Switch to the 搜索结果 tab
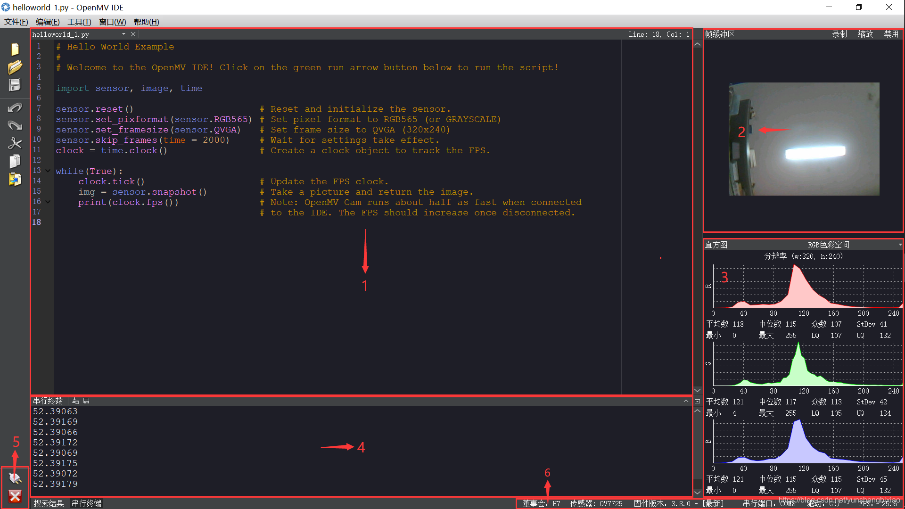Image resolution: width=905 pixels, height=509 pixels. [x=49, y=503]
